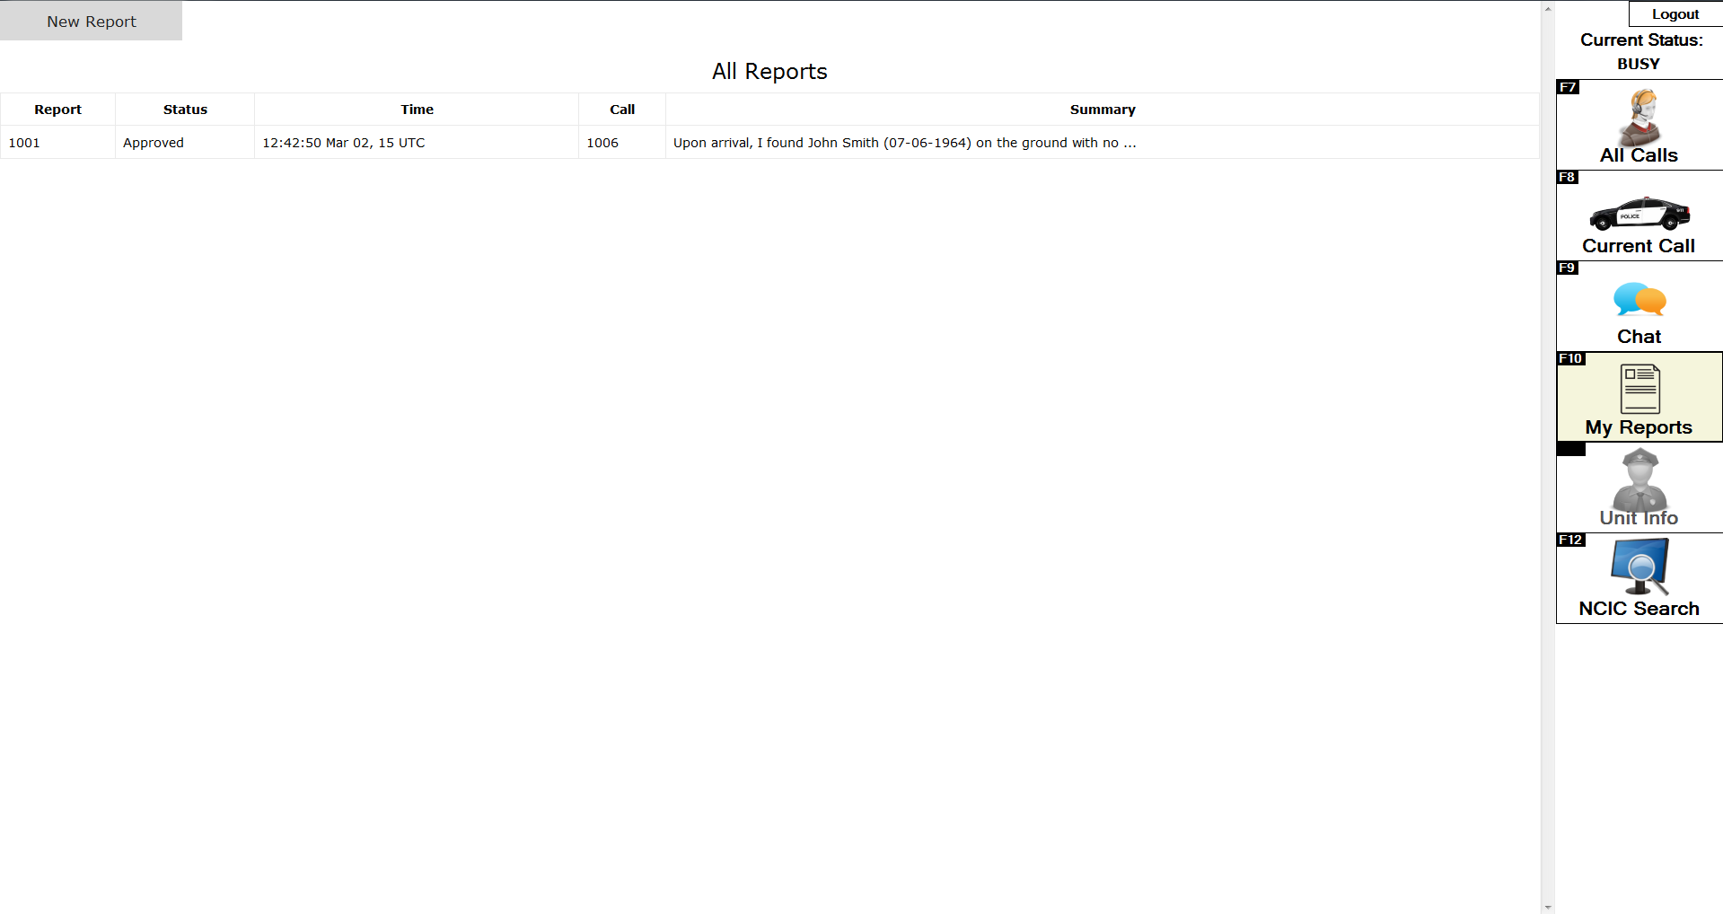Viewport: 1723px width, 914px height.
Task: Select report number 1001 cell
Action: (x=57, y=143)
